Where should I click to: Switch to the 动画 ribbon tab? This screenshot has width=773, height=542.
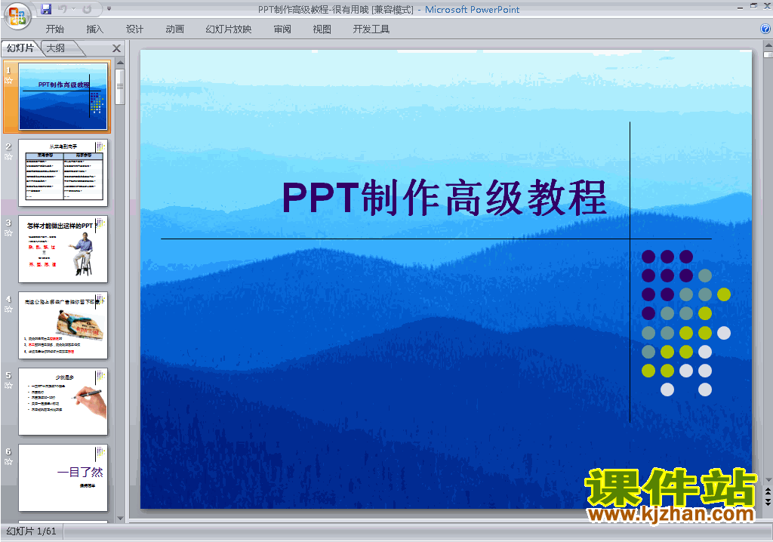pyautogui.click(x=174, y=29)
